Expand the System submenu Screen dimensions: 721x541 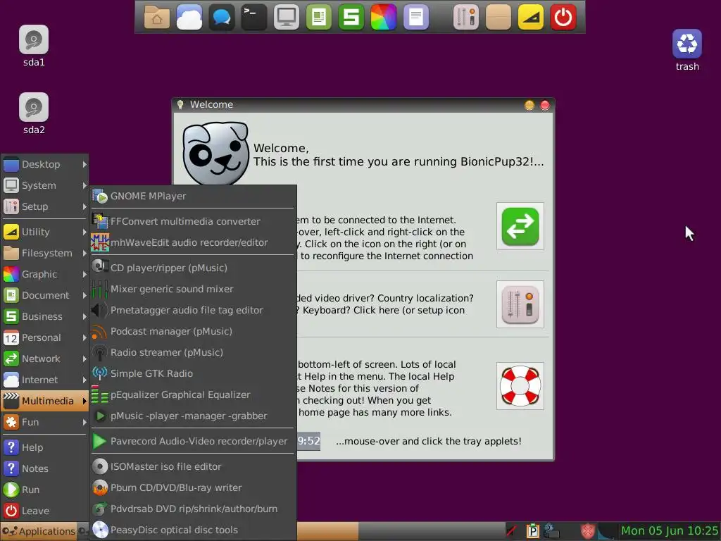click(x=44, y=185)
